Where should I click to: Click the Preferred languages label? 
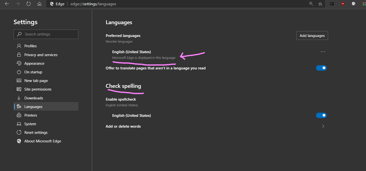(x=123, y=35)
